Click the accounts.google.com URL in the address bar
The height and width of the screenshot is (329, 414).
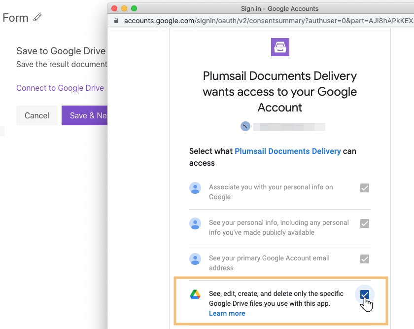coord(269,21)
